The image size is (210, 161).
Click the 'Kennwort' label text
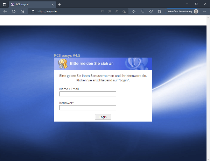[x=66, y=103]
